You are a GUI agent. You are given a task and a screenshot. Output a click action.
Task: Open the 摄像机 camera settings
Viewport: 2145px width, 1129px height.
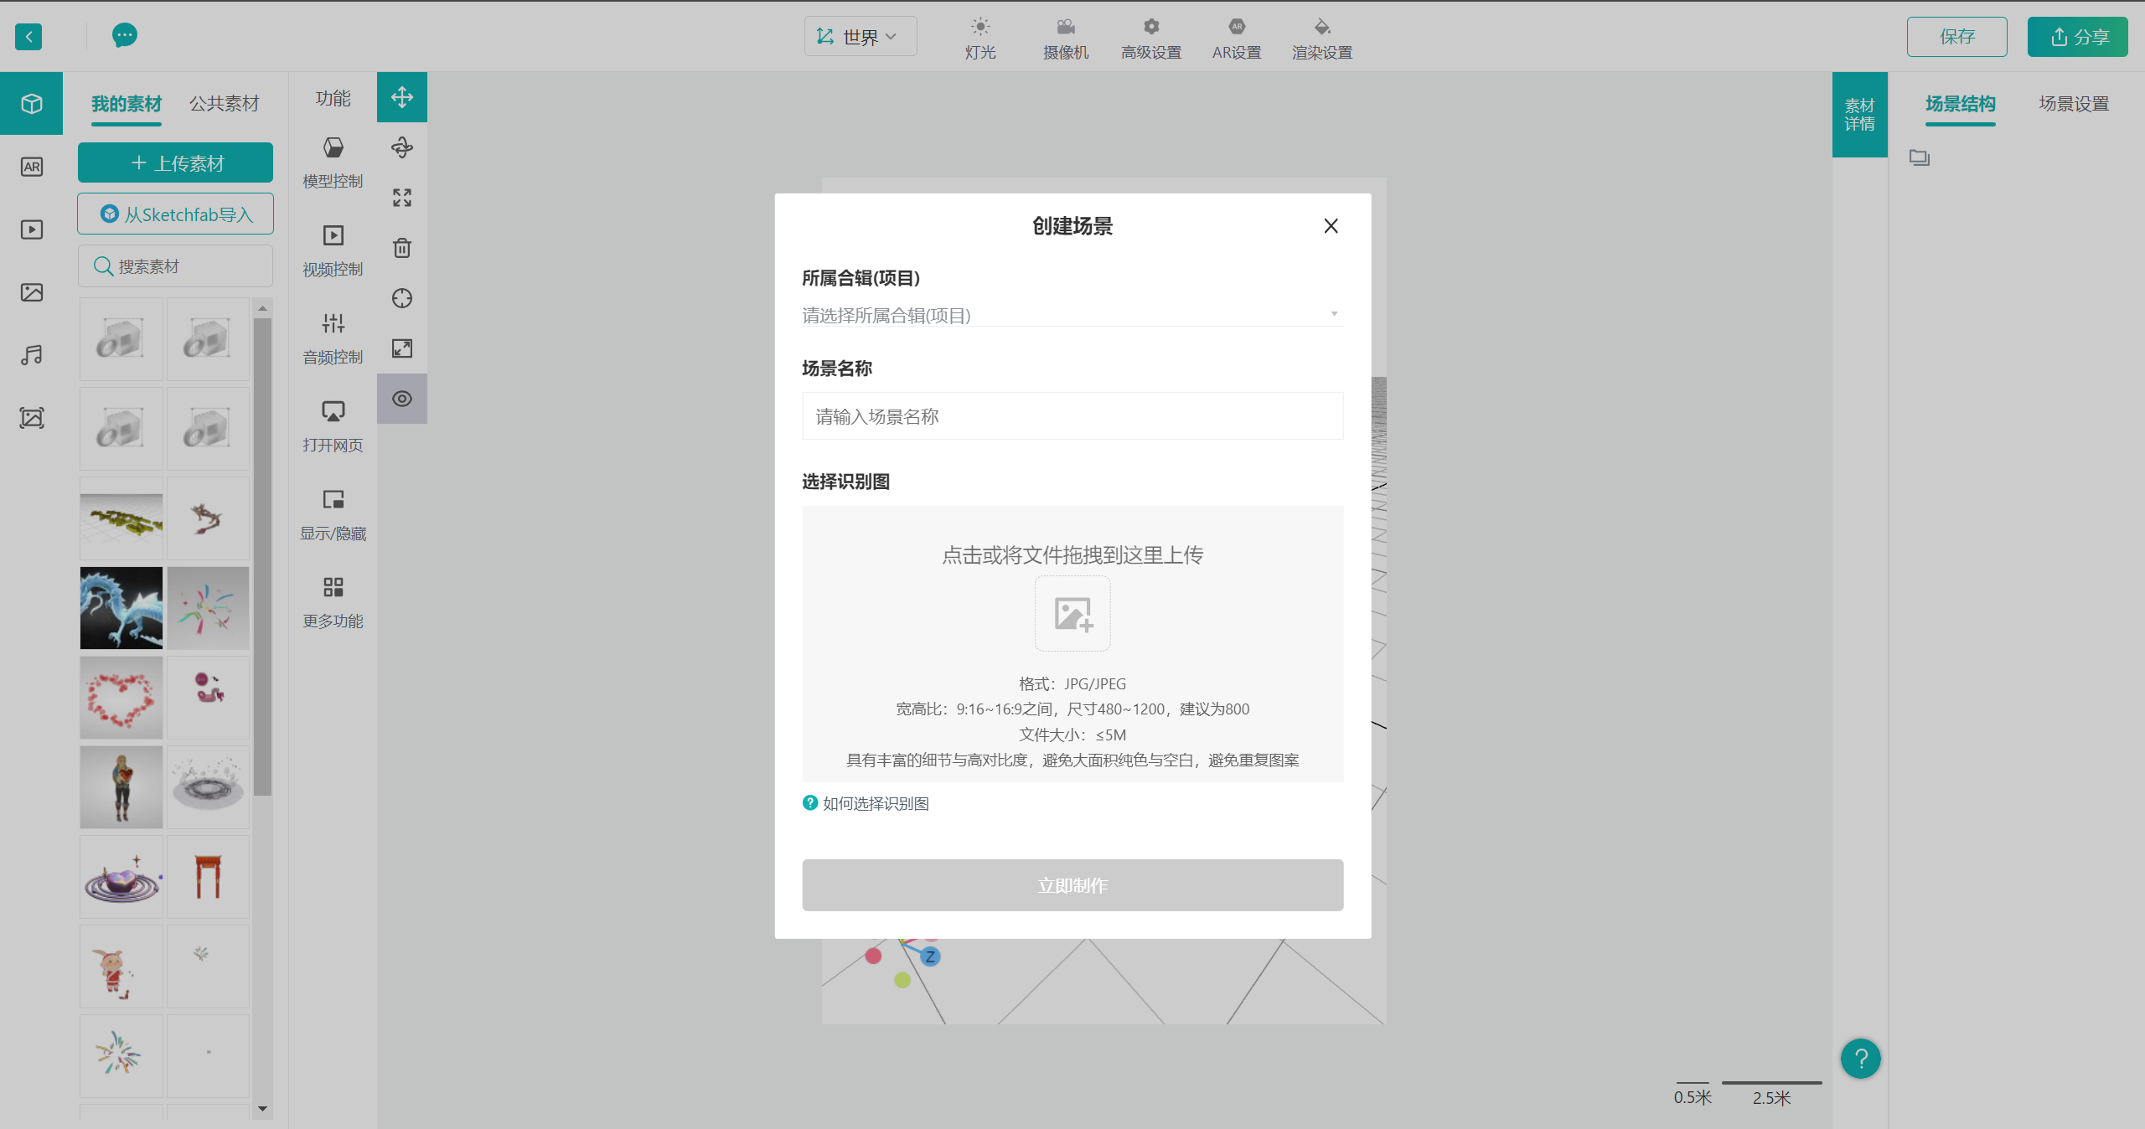[1065, 38]
